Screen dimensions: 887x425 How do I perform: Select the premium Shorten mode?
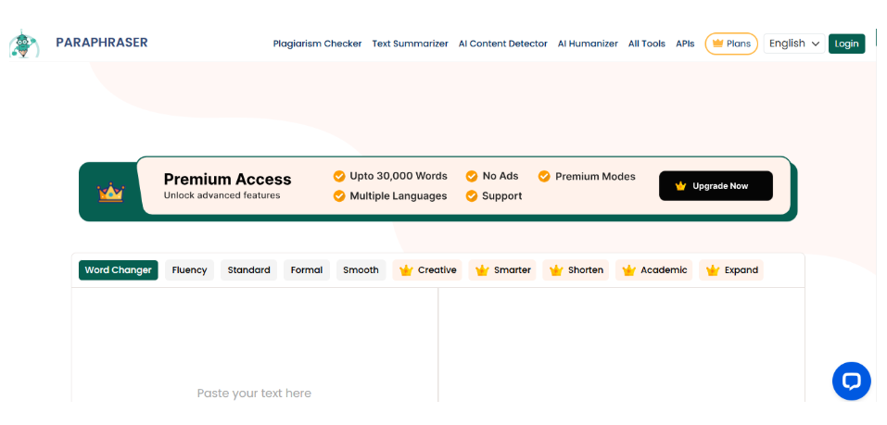click(x=576, y=270)
